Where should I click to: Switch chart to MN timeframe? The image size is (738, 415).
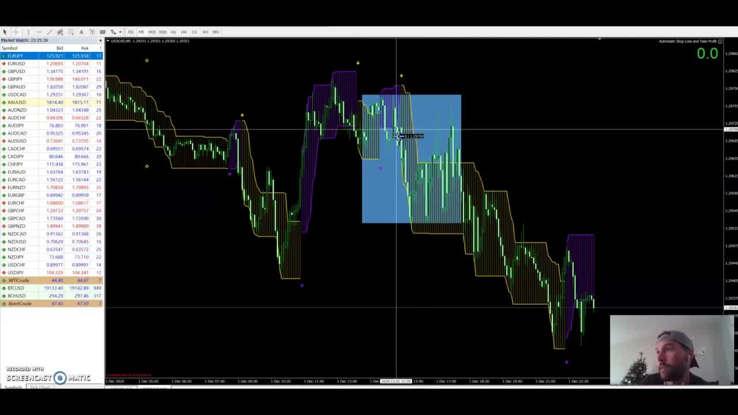tap(216, 32)
